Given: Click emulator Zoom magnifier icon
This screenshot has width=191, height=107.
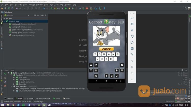Looking at the screenshot, I should [132, 55].
